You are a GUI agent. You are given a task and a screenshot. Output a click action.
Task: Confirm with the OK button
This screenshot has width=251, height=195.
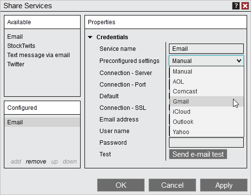[x=121, y=185]
